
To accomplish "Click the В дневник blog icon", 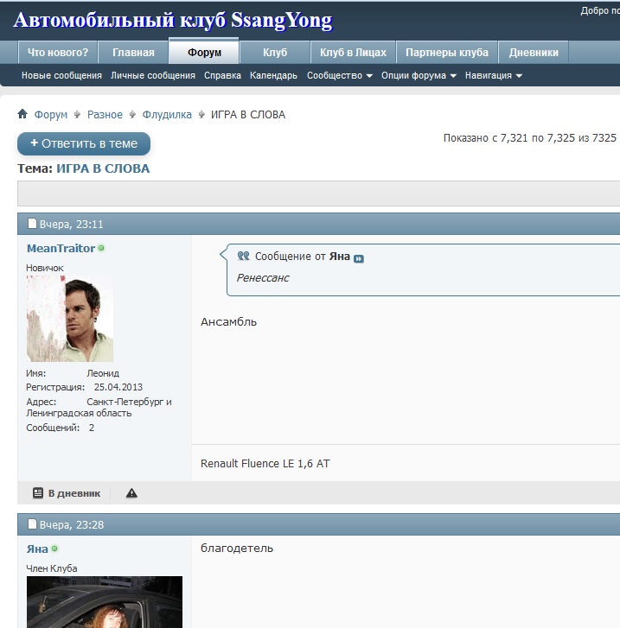I will pos(38,493).
